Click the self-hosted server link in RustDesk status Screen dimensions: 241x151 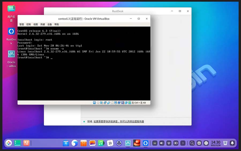(119, 121)
